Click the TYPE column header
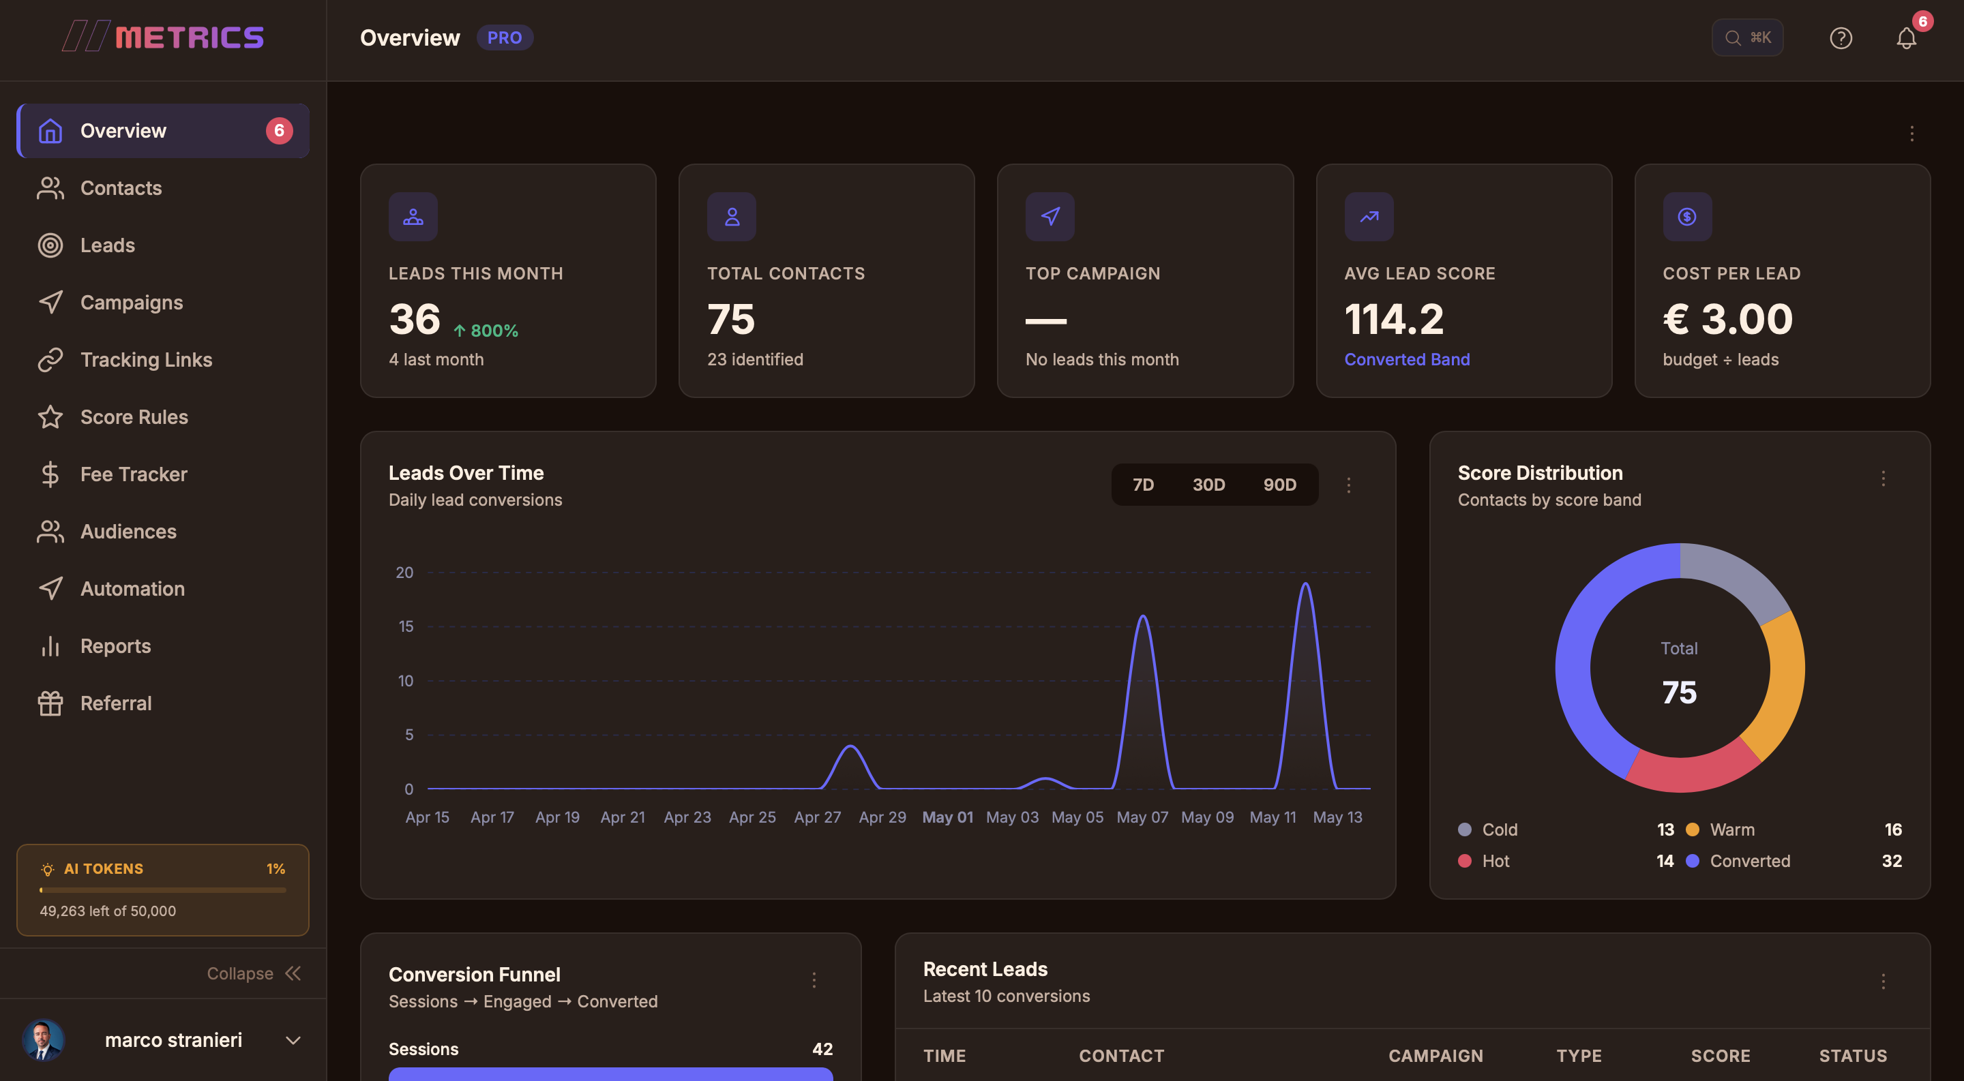Image resolution: width=1964 pixels, height=1081 pixels. 1579,1056
